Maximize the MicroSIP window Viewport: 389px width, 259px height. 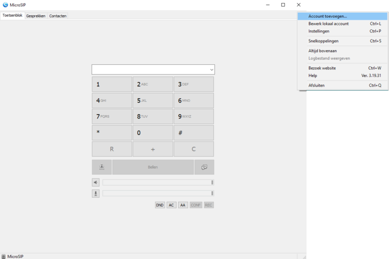(283, 5)
